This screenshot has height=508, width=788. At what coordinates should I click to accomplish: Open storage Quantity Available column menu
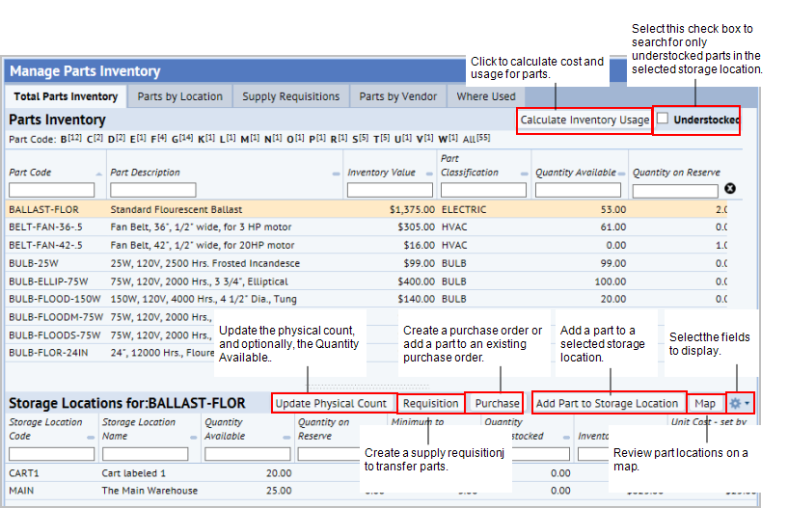coord(286,438)
